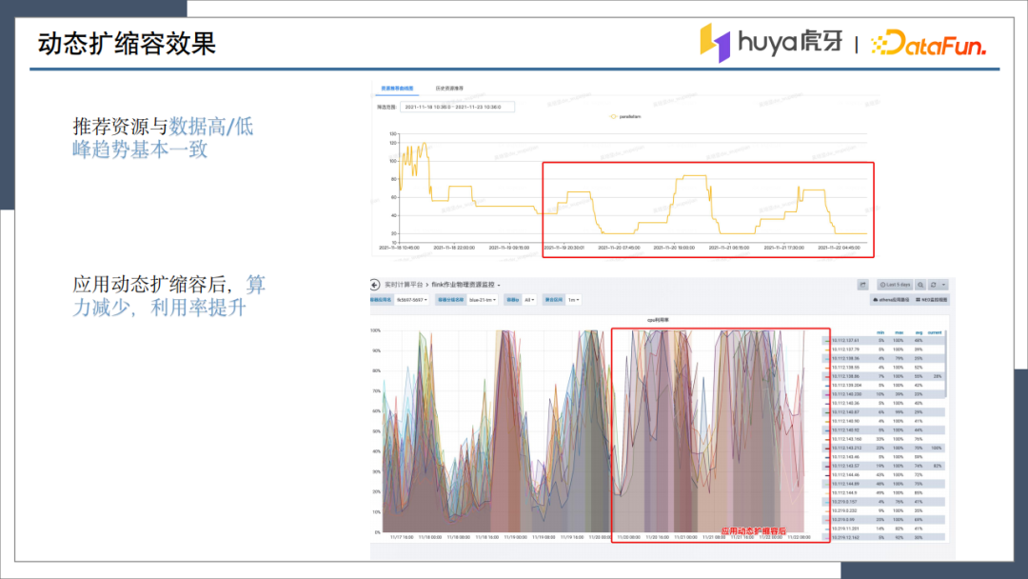Toggle series 10.112.137.79 in legend
The width and height of the screenshot is (1028, 579).
845,349
